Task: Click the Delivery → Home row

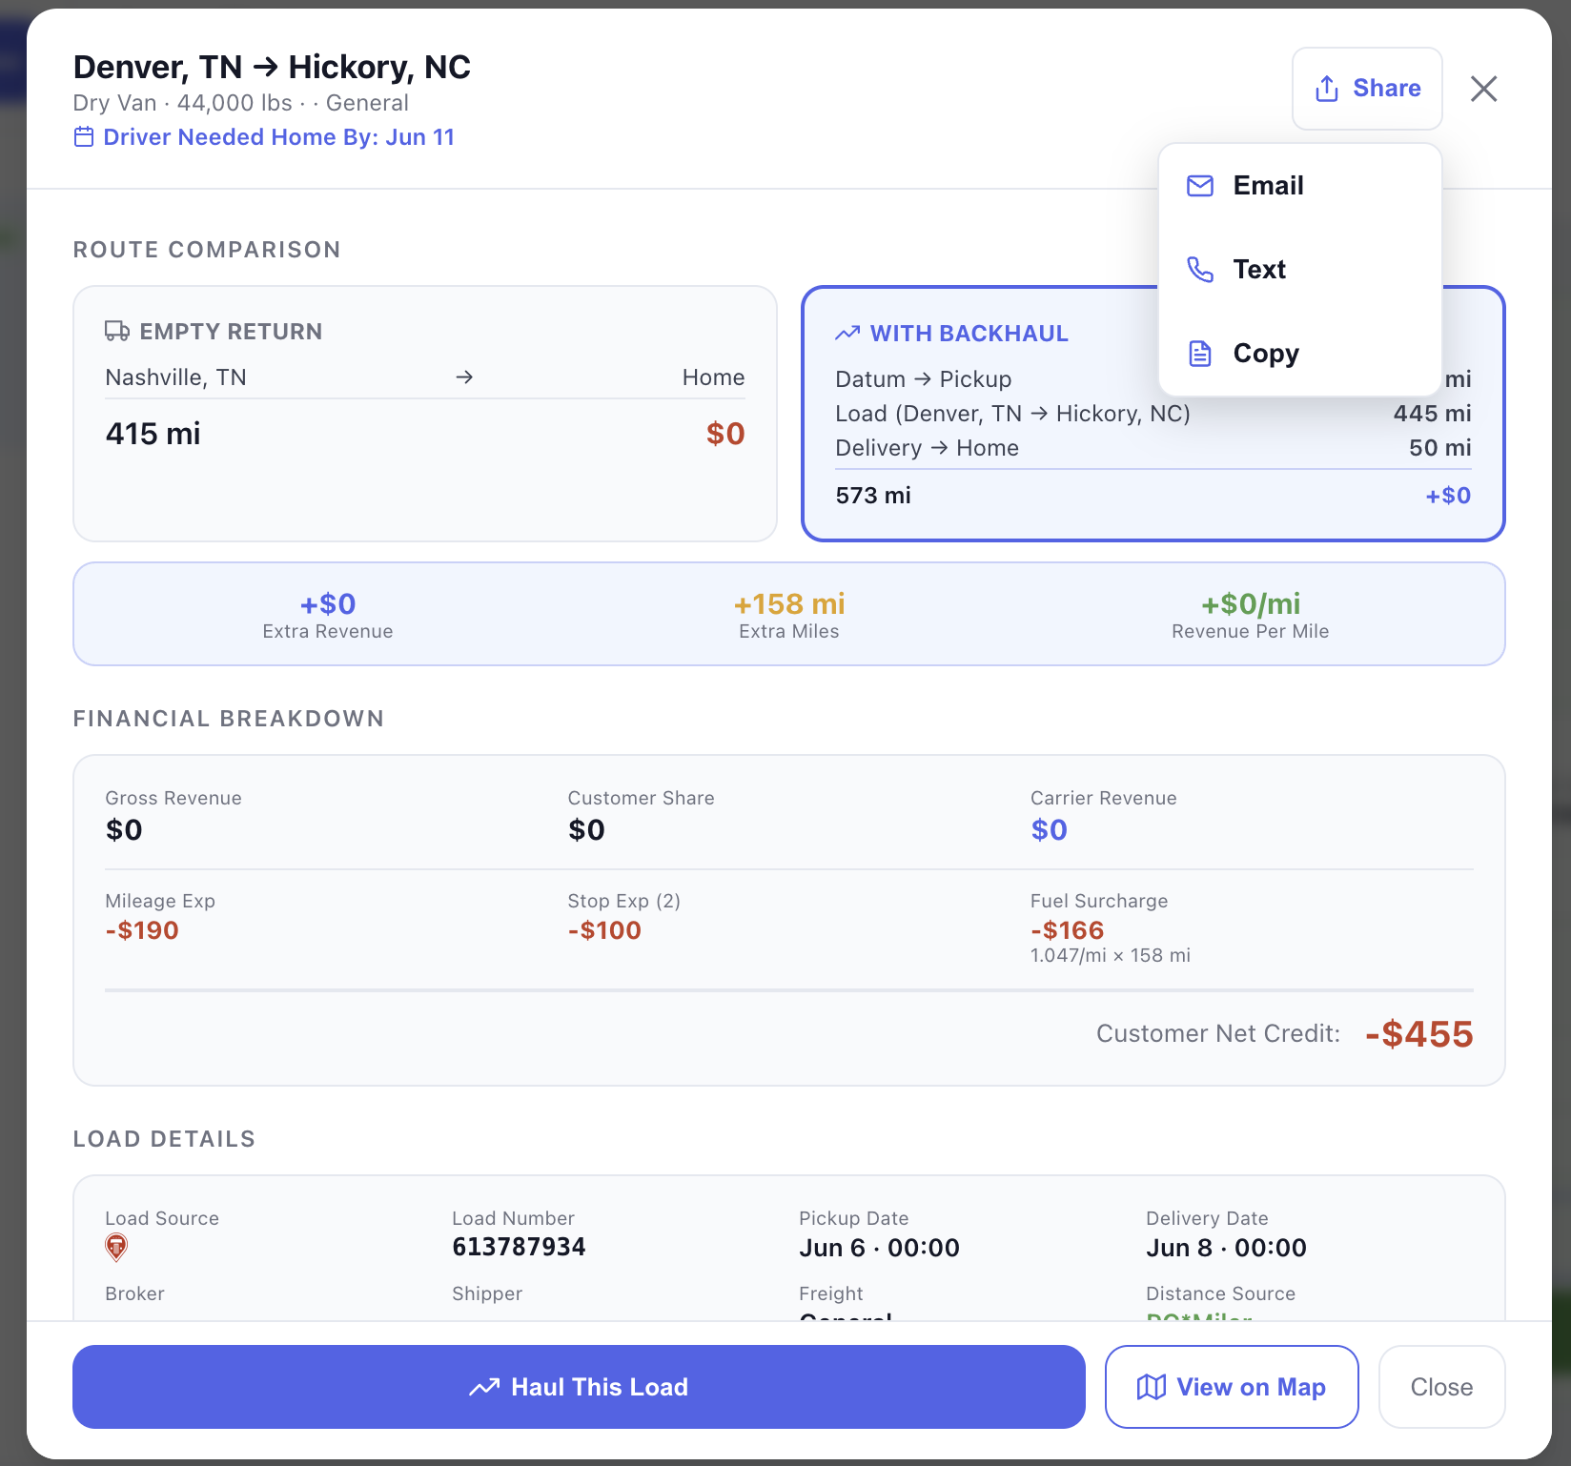Action: [x=1153, y=448]
